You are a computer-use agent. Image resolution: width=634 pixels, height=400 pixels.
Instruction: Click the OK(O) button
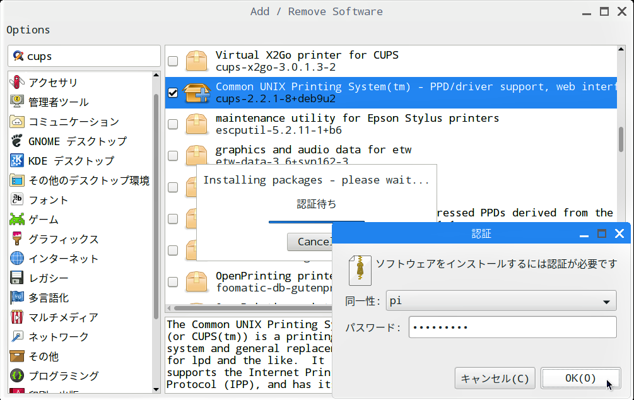580,378
